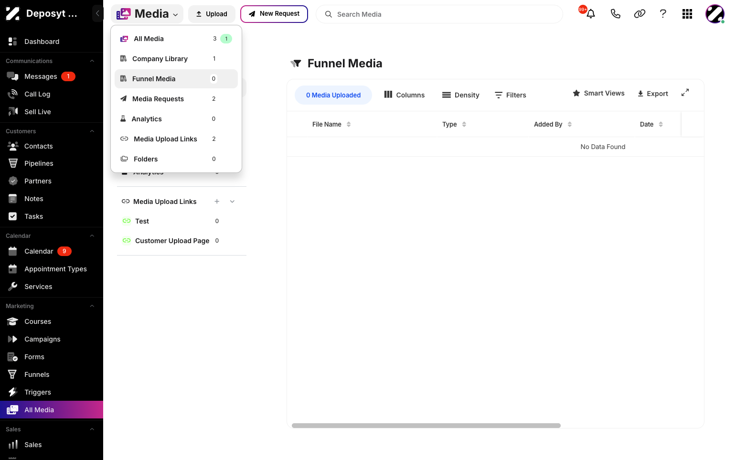
Task: Open the apps grid launcher icon
Action: click(x=687, y=14)
